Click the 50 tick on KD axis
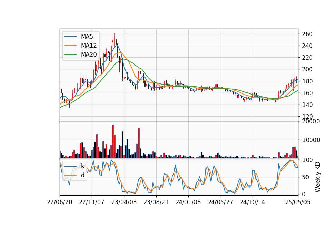The image size is (331, 238). 306,177
